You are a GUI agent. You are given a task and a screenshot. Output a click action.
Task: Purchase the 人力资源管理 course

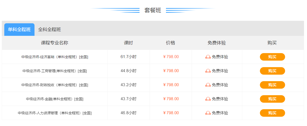click(x=272, y=113)
